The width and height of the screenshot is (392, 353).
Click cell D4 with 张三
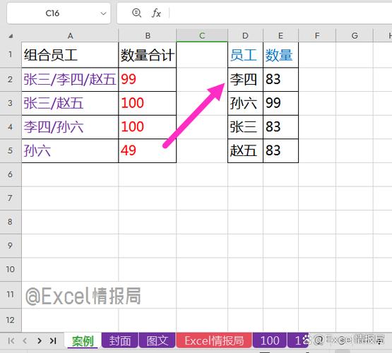tap(245, 127)
